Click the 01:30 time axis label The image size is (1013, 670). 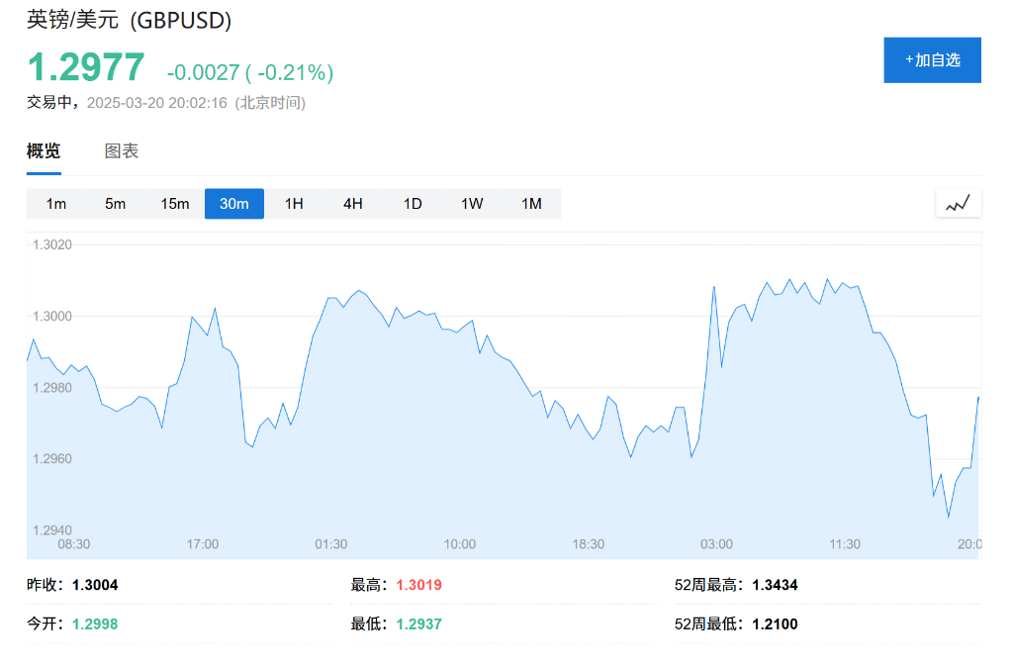[331, 544]
